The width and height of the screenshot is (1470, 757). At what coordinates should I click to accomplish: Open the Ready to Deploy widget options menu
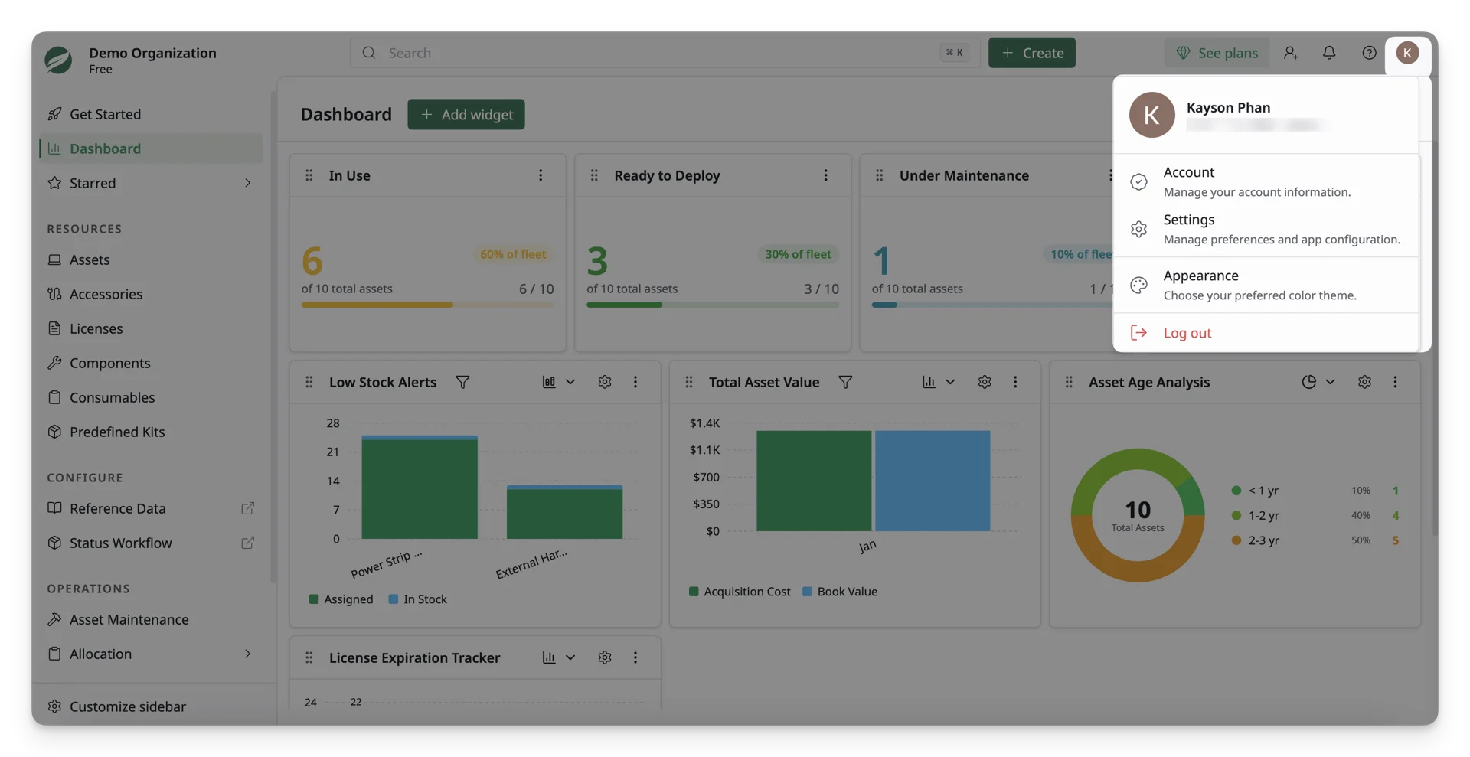[825, 175]
